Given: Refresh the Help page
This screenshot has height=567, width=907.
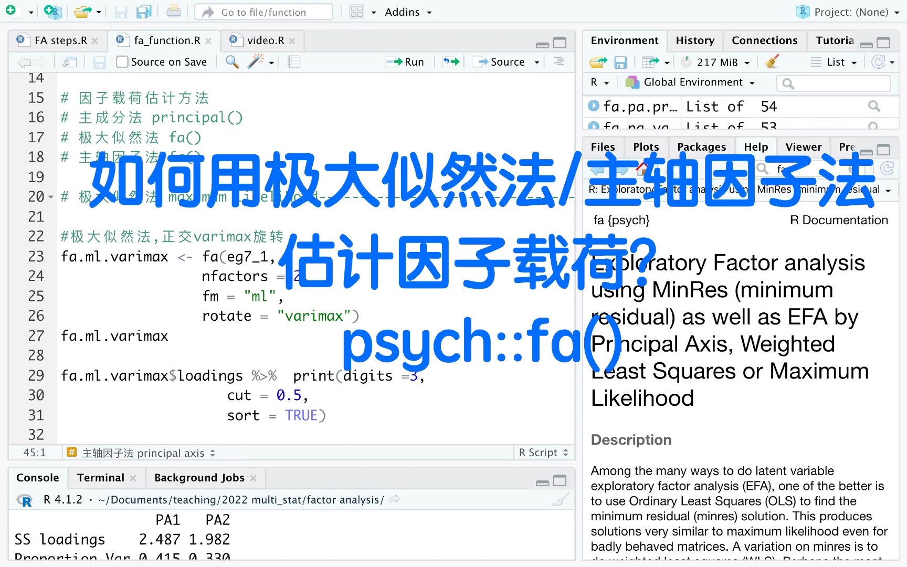Looking at the screenshot, I should click(887, 168).
